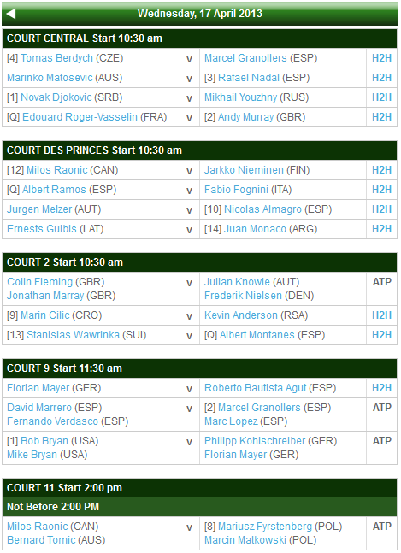The width and height of the screenshot is (401, 553).
Task: Open H2H for Cilic vs Anderson
Action: point(381,315)
